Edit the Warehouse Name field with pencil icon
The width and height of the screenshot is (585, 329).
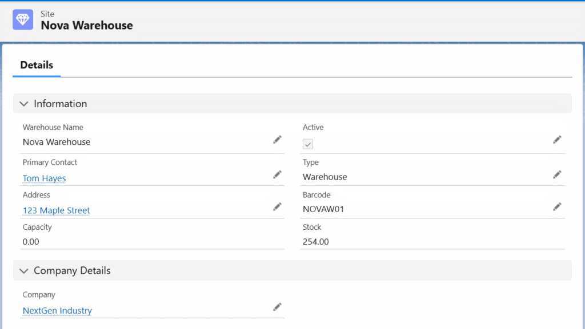[277, 140]
